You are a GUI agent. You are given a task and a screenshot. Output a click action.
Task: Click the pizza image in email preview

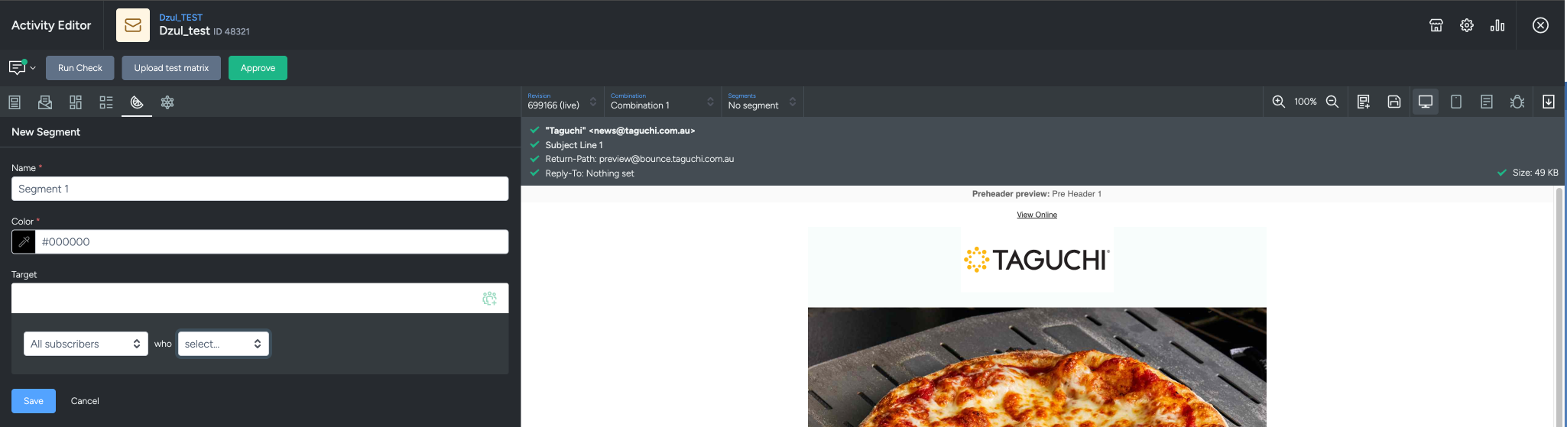point(1037,367)
